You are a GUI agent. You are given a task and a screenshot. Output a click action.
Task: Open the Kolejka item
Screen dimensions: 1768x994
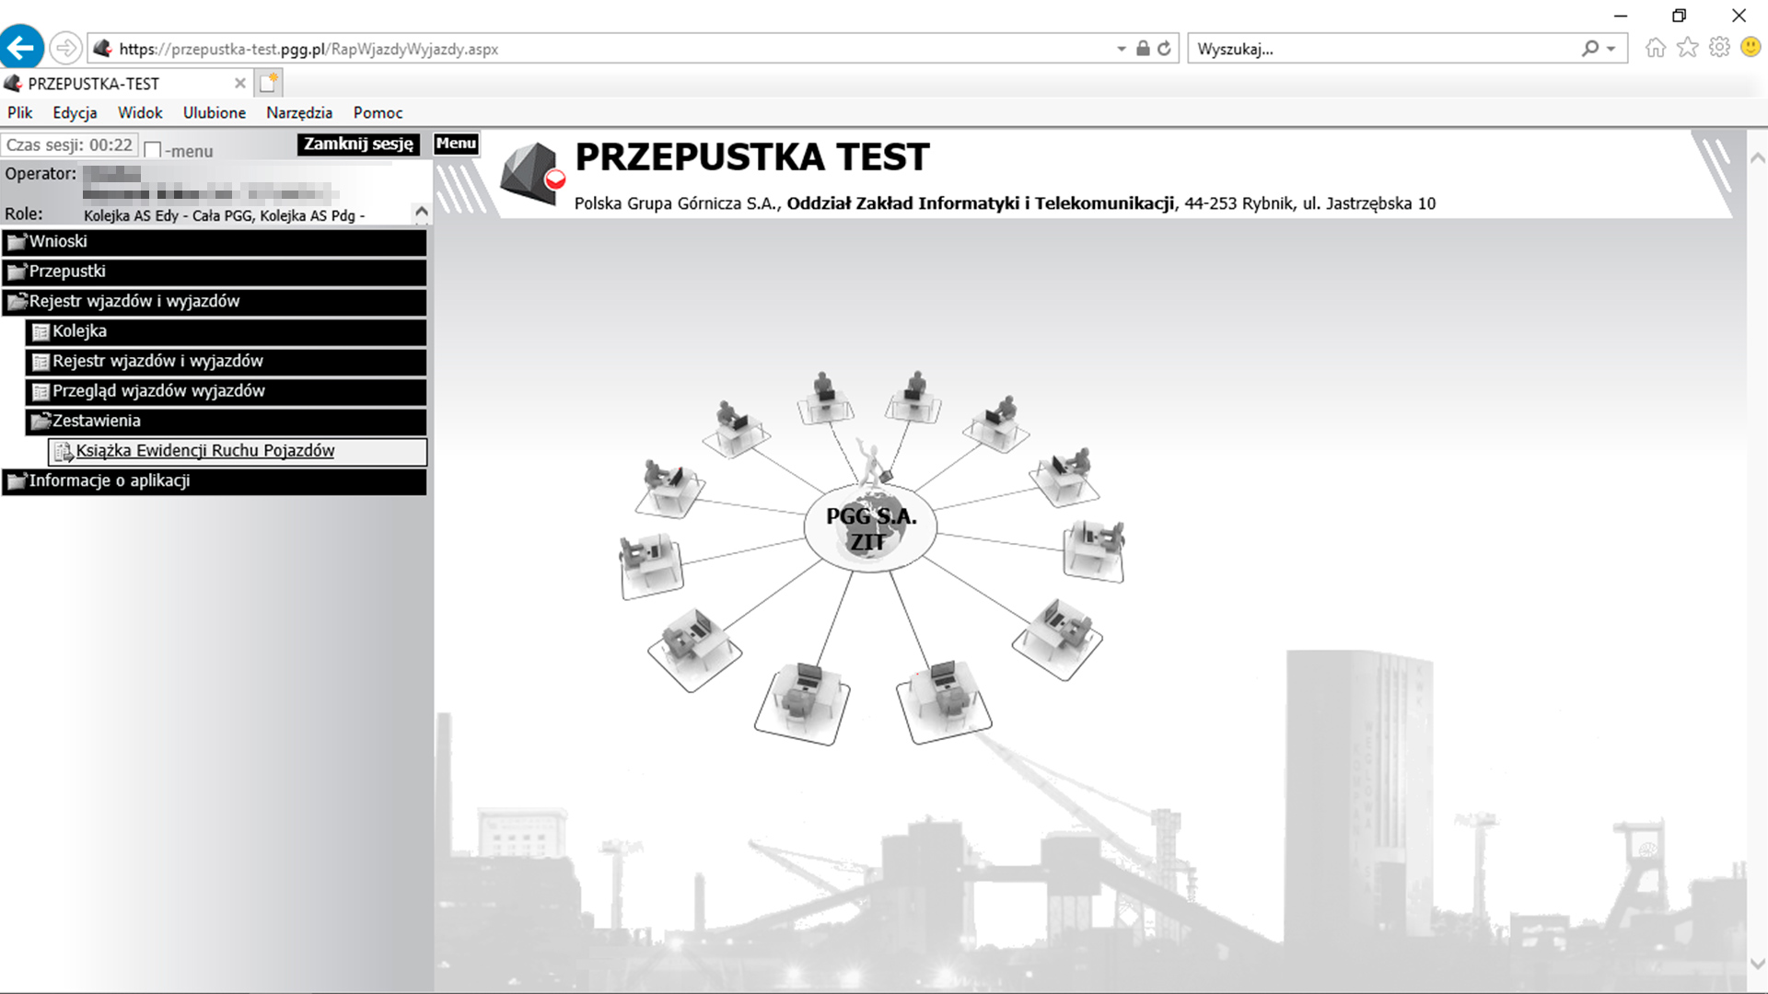click(x=227, y=332)
